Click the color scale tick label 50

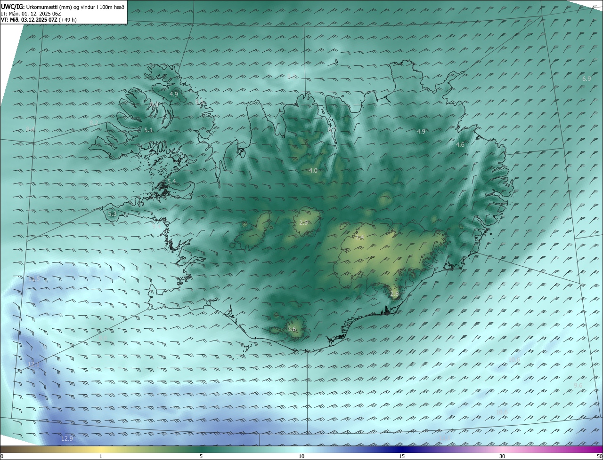coord(599,456)
